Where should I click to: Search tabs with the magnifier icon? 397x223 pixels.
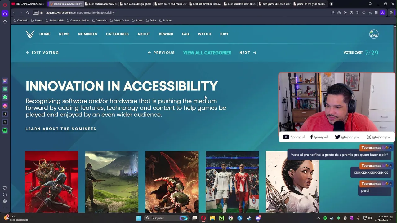(x=370, y=4)
